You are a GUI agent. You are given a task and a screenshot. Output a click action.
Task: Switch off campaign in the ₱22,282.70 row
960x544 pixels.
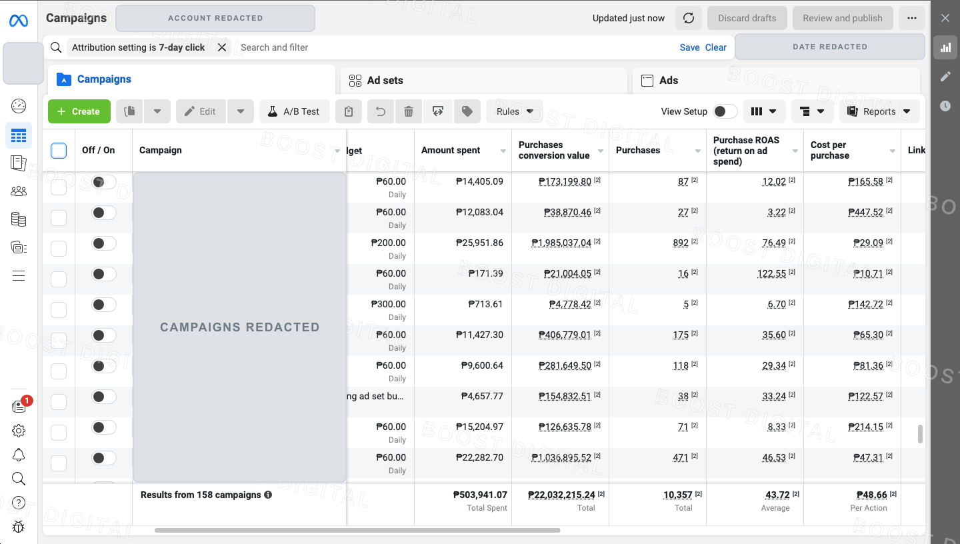pos(104,458)
